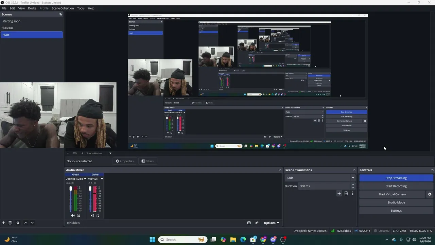Screen dimensions: 435x245
Task: Select the full cam scene
Action: tap(32, 28)
